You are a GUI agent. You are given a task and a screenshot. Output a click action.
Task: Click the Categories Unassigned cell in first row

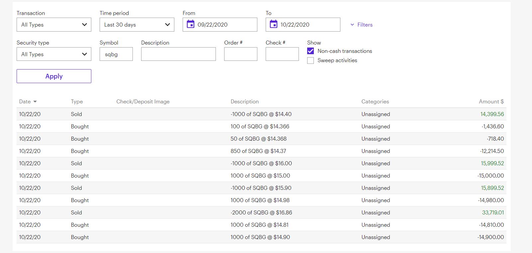[x=376, y=114]
